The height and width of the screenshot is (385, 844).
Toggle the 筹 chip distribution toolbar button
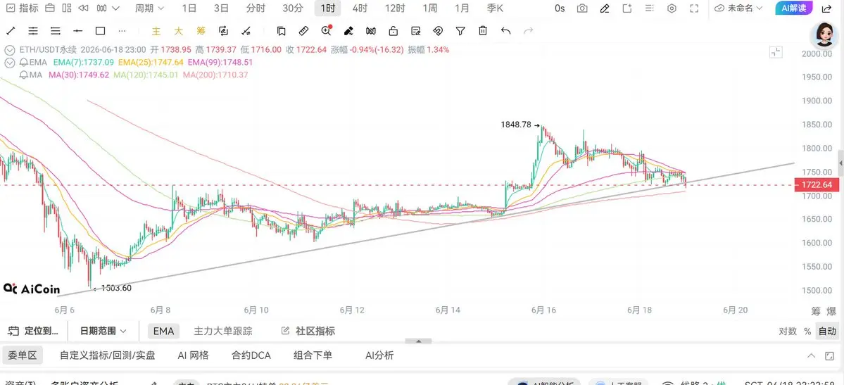[201, 31]
